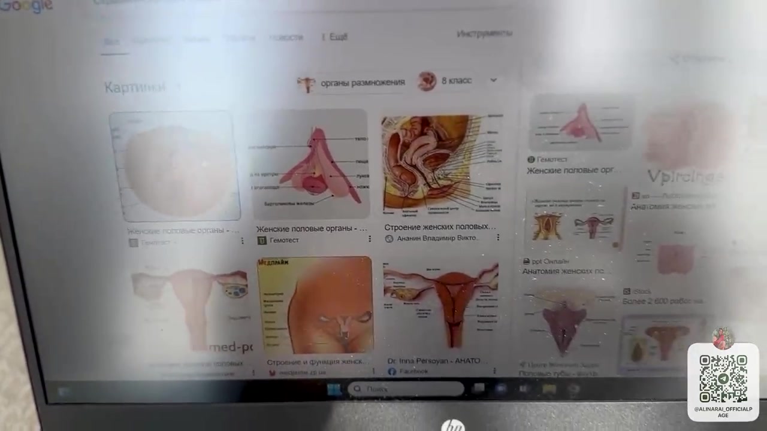Click the Гемотест favicon under second image
The width and height of the screenshot is (767, 431).
coord(262,240)
